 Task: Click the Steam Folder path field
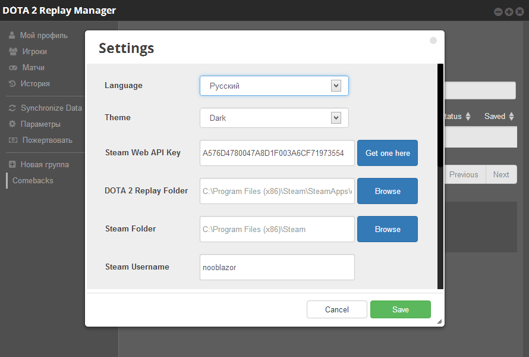click(x=277, y=229)
